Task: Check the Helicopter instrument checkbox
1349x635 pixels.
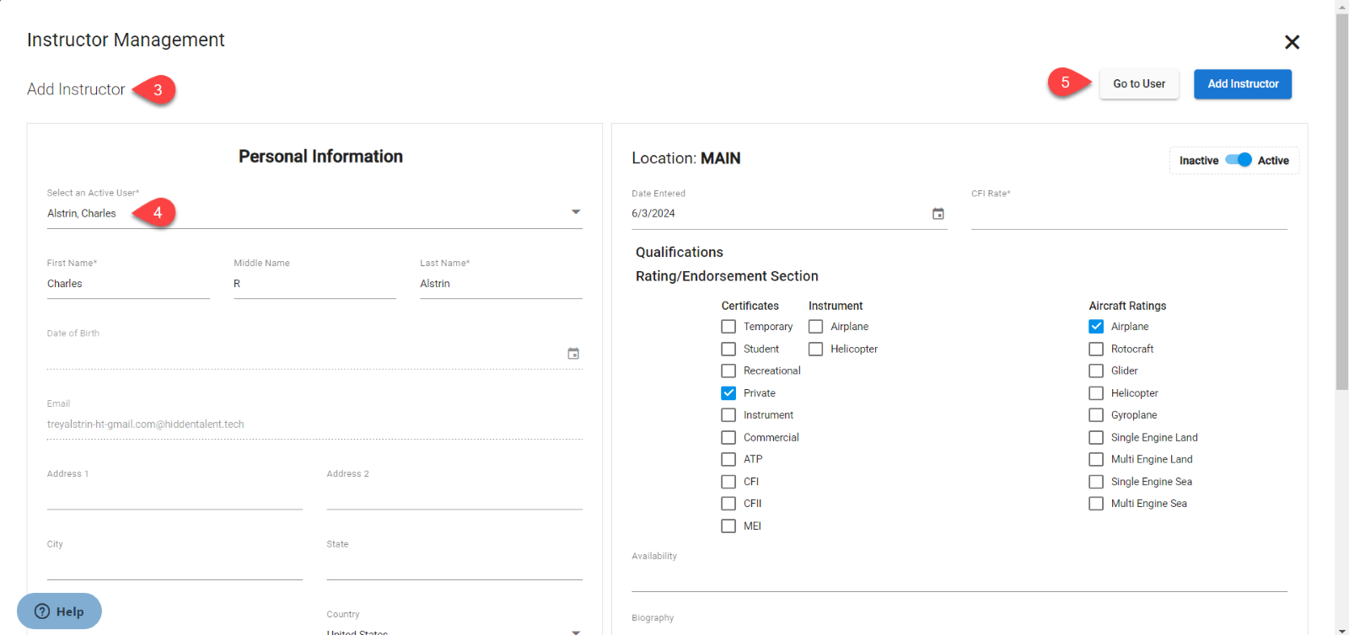Action: [815, 349]
